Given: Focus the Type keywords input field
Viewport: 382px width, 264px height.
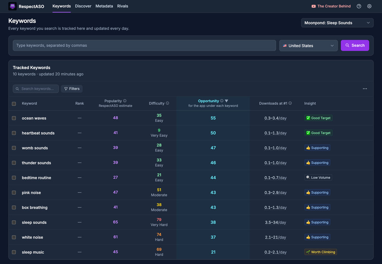Looking at the screenshot, I should click(x=144, y=45).
